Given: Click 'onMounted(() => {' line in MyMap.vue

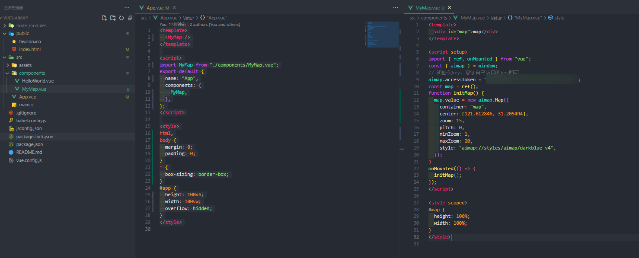Looking at the screenshot, I should (451, 168).
